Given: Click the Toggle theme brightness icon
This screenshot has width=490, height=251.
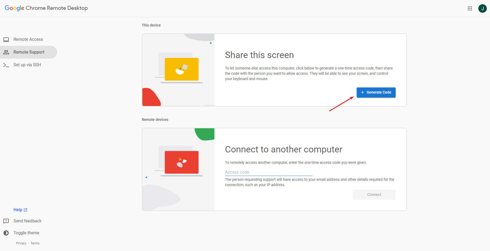Looking at the screenshot, I should coord(6,233).
